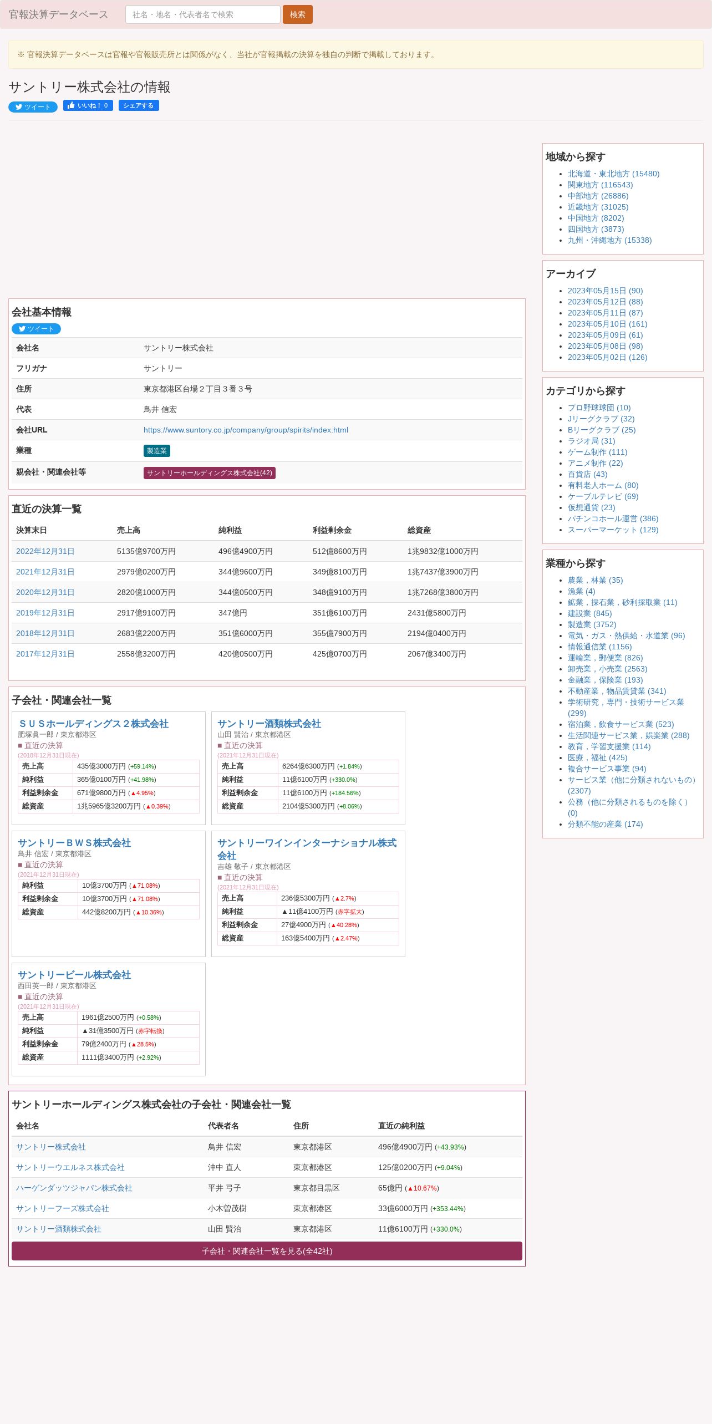The image size is (712, 1424).
Task: Browse 九州・沖縄地方 (15338) region
Action: click(609, 240)
